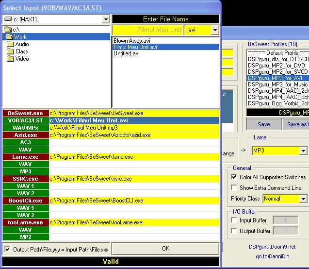Viewport: 309px width, 269px height.
Task: Select the Audio folder icon
Action: [11, 44]
